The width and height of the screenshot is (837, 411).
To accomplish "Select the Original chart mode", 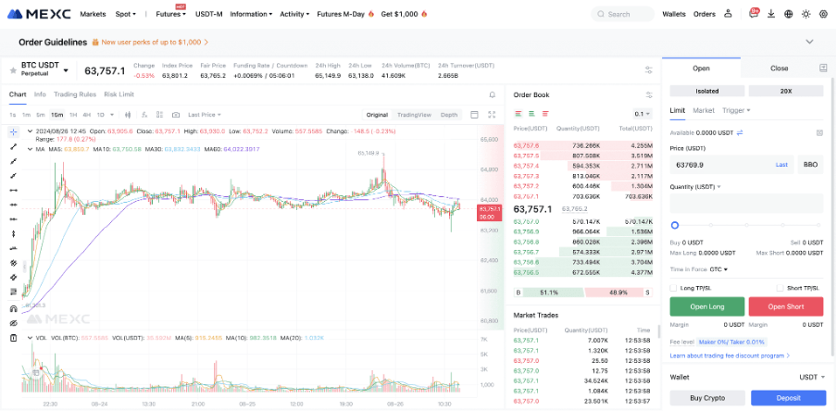I will click(377, 115).
